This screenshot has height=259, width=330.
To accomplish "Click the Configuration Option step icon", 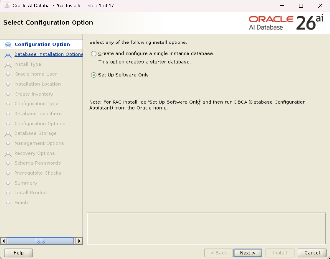I will pos(8,45).
